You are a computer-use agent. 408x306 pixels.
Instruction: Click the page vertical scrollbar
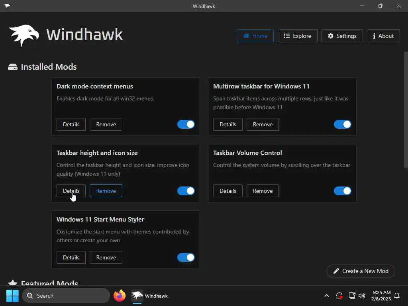406,110
